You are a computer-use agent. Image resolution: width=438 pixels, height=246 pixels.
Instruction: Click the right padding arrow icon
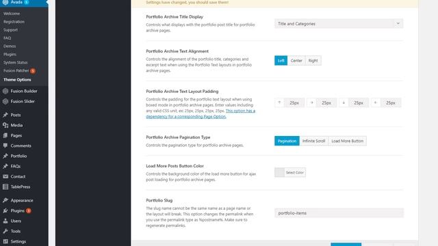pyautogui.click(x=312, y=102)
